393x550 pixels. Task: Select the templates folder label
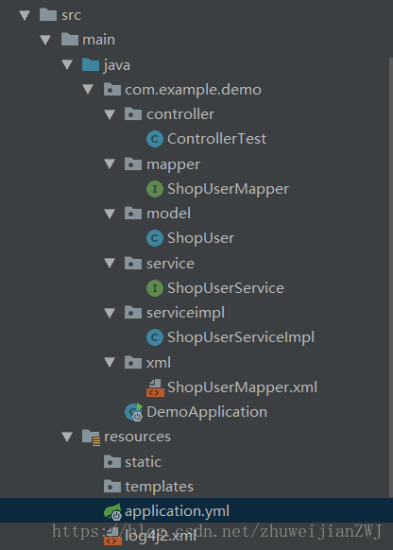(159, 487)
